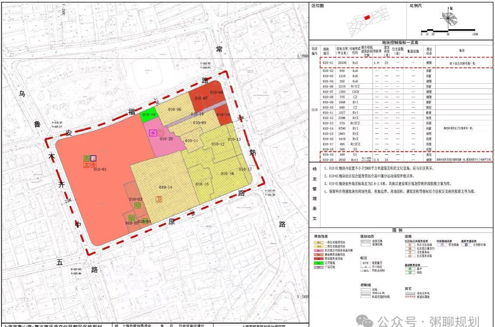
Task: Click the orange 文 cultural facility icon on the map
Action: [86, 165]
